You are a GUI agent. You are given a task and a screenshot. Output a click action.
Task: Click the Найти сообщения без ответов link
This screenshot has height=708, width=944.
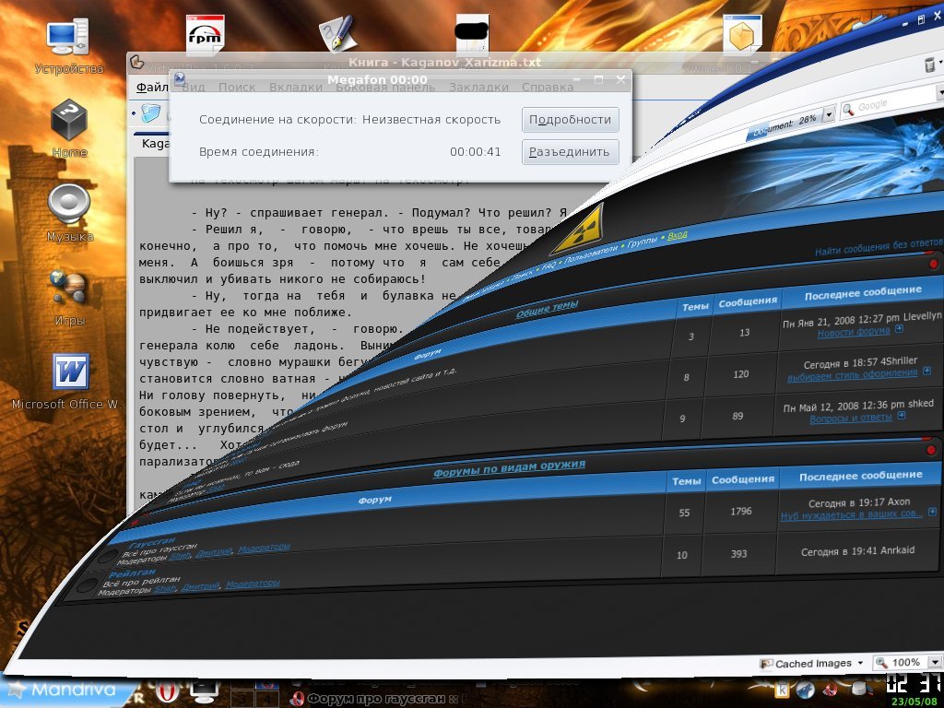pyautogui.click(x=879, y=247)
